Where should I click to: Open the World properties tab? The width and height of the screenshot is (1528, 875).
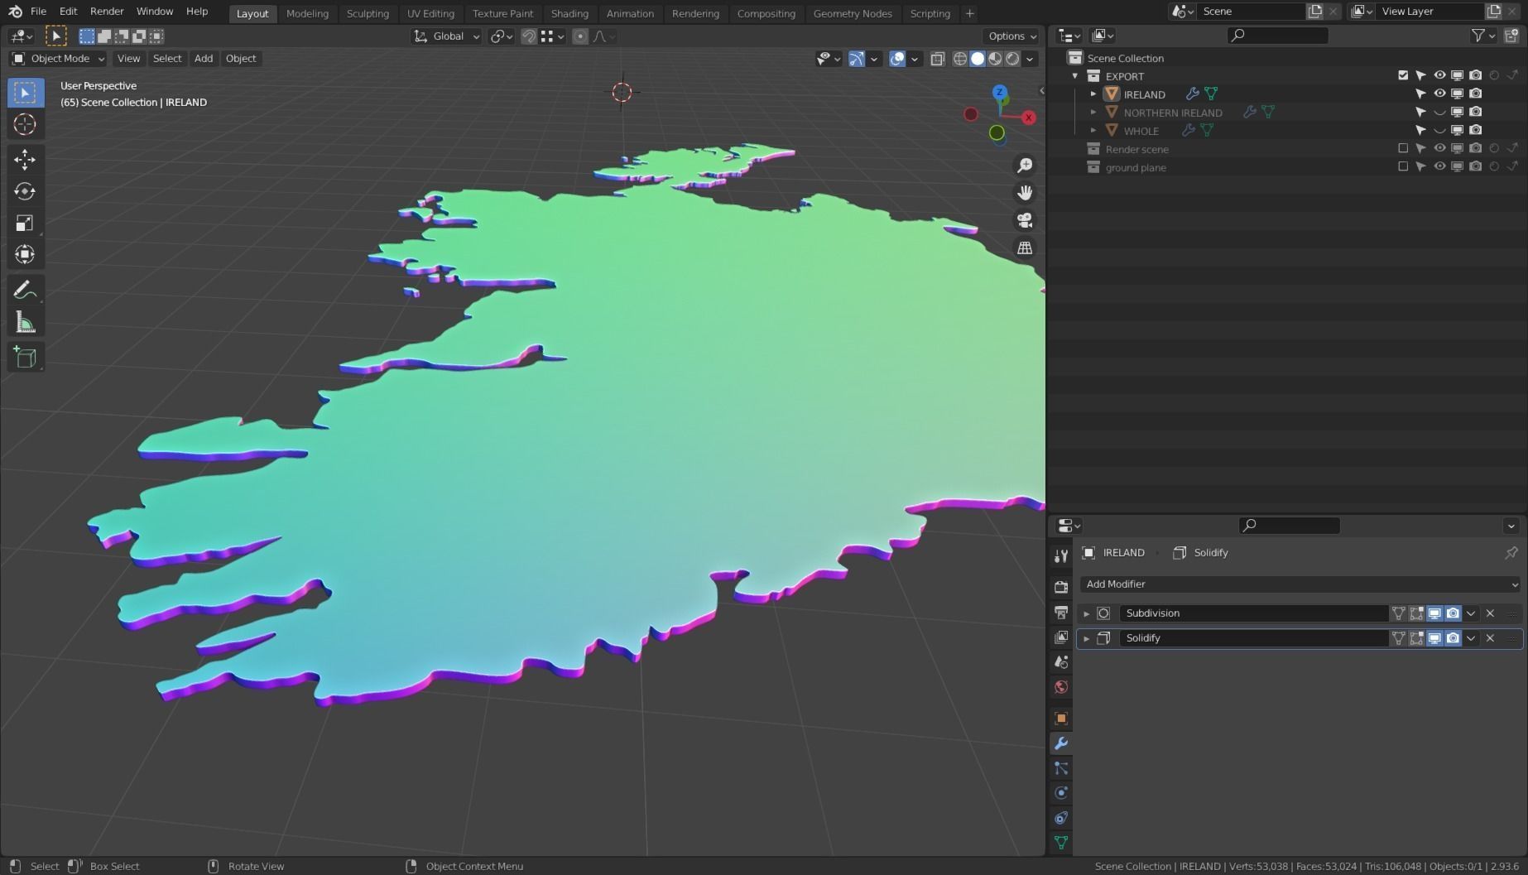[x=1061, y=687]
